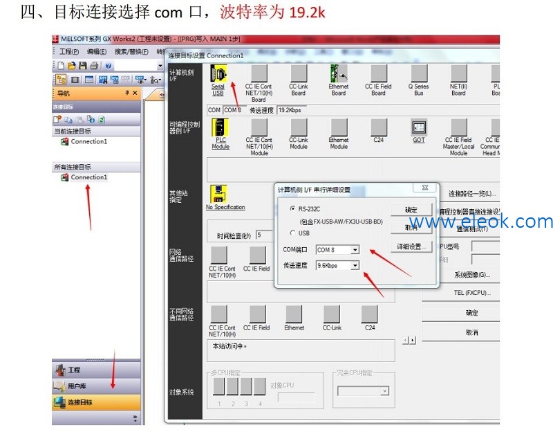The height and width of the screenshot is (441, 553).
Task: Click 取消 in serial detail settings dialog
Action: click(411, 228)
